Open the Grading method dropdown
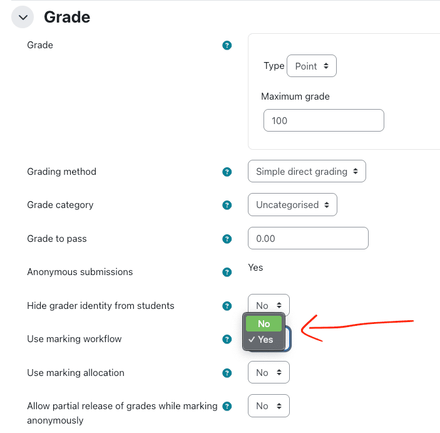 tap(307, 172)
